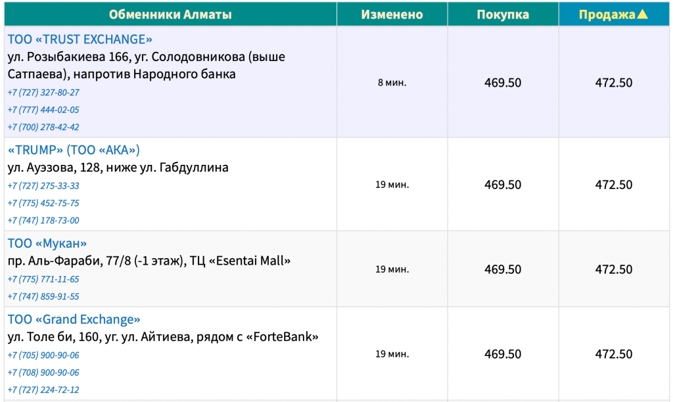Open ТОО «Grand Exchange» link
673x402 pixels.
(74, 320)
